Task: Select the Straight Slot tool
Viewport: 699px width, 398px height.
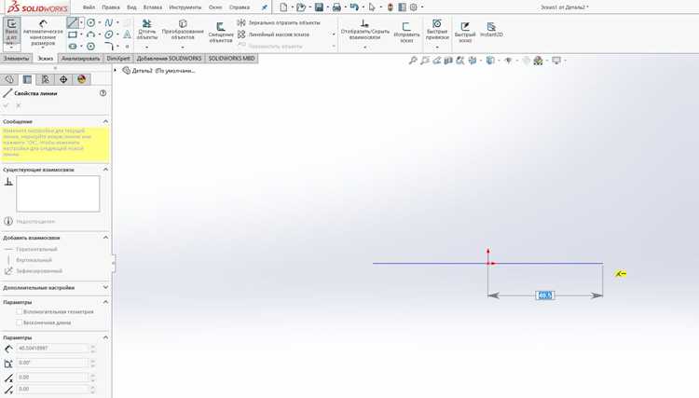Action: click(x=73, y=46)
